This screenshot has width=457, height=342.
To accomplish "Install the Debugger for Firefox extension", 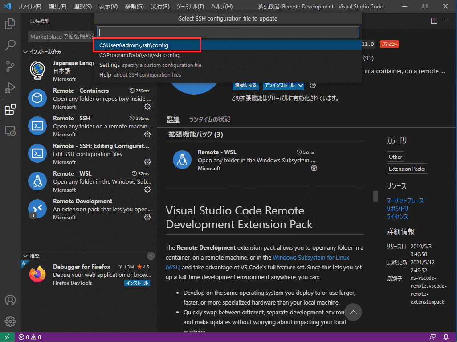I will (137, 283).
